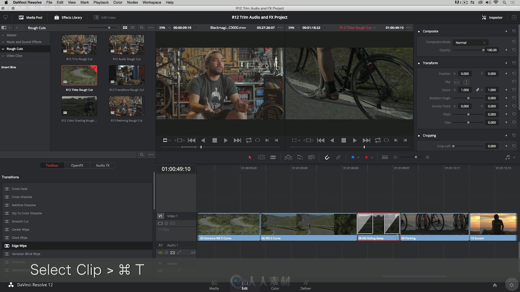
Task: Select the Cross Dissolve transition
Action: click(77, 197)
